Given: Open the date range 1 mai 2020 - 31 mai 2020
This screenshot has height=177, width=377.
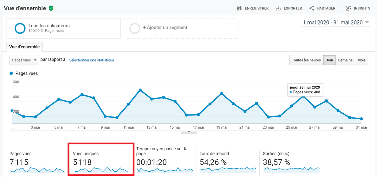Looking at the screenshot, I should tap(336, 22).
